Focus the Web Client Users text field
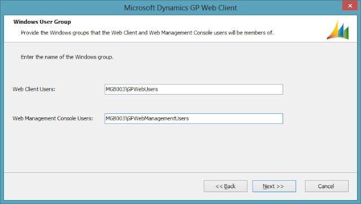This screenshot has width=361, height=204. pos(193,89)
